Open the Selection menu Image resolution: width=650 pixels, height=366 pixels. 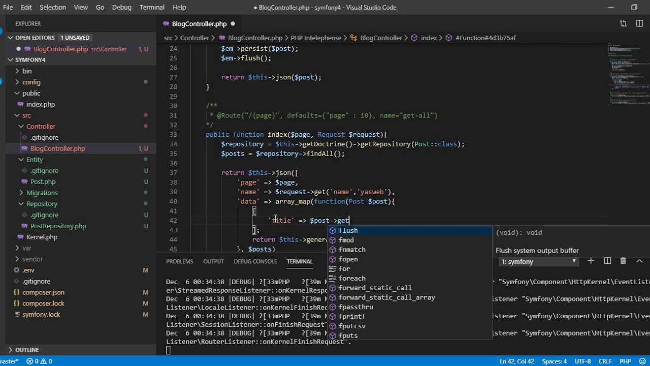coord(53,7)
